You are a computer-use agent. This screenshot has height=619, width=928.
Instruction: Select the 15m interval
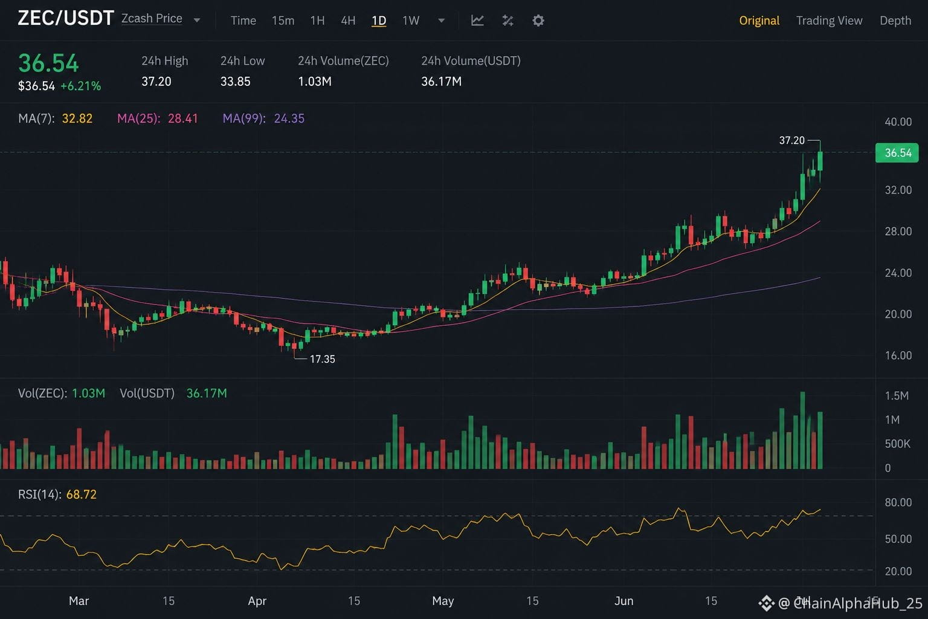coord(283,21)
